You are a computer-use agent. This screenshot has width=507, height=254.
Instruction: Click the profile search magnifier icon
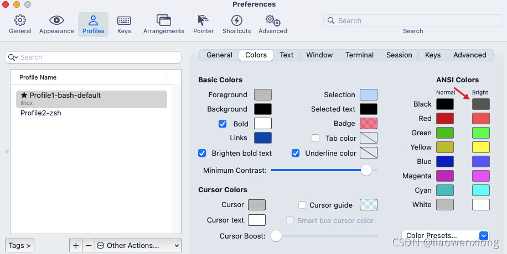click(13, 57)
